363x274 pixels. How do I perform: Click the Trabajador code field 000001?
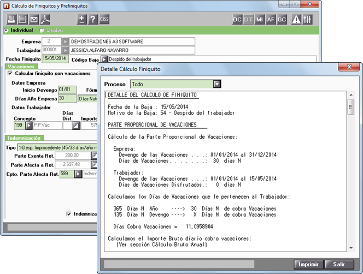tap(51, 50)
